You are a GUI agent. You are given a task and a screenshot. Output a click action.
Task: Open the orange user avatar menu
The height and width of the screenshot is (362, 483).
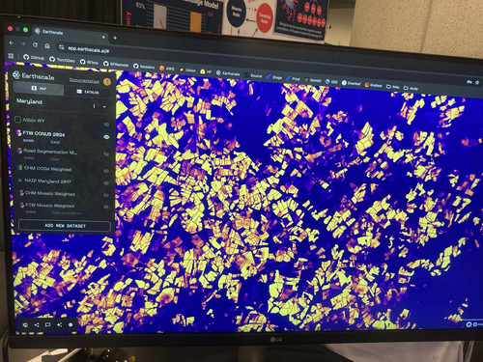click(107, 82)
